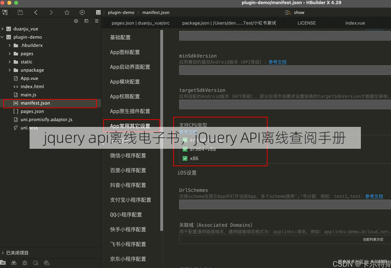Open App启动界面配置 section
The width and height of the screenshot is (391, 268).
tap(130, 67)
